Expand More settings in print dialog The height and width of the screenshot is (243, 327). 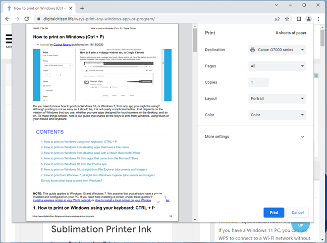click(x=255, y=136)
